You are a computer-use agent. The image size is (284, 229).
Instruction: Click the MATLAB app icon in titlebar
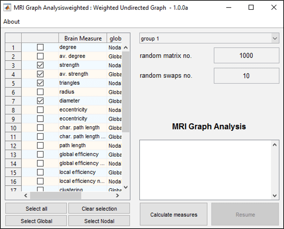tap(7, 7)
